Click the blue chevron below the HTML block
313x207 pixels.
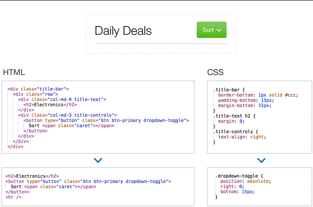[x=98, y=161]
